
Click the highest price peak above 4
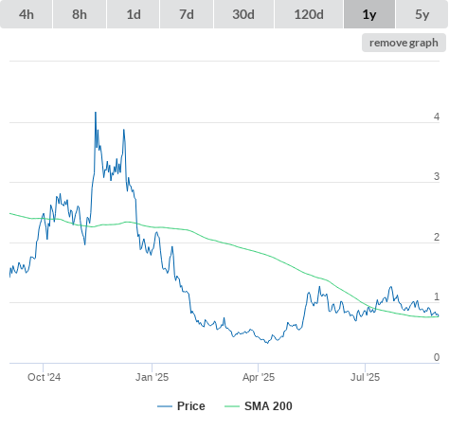tap(96, 113)
